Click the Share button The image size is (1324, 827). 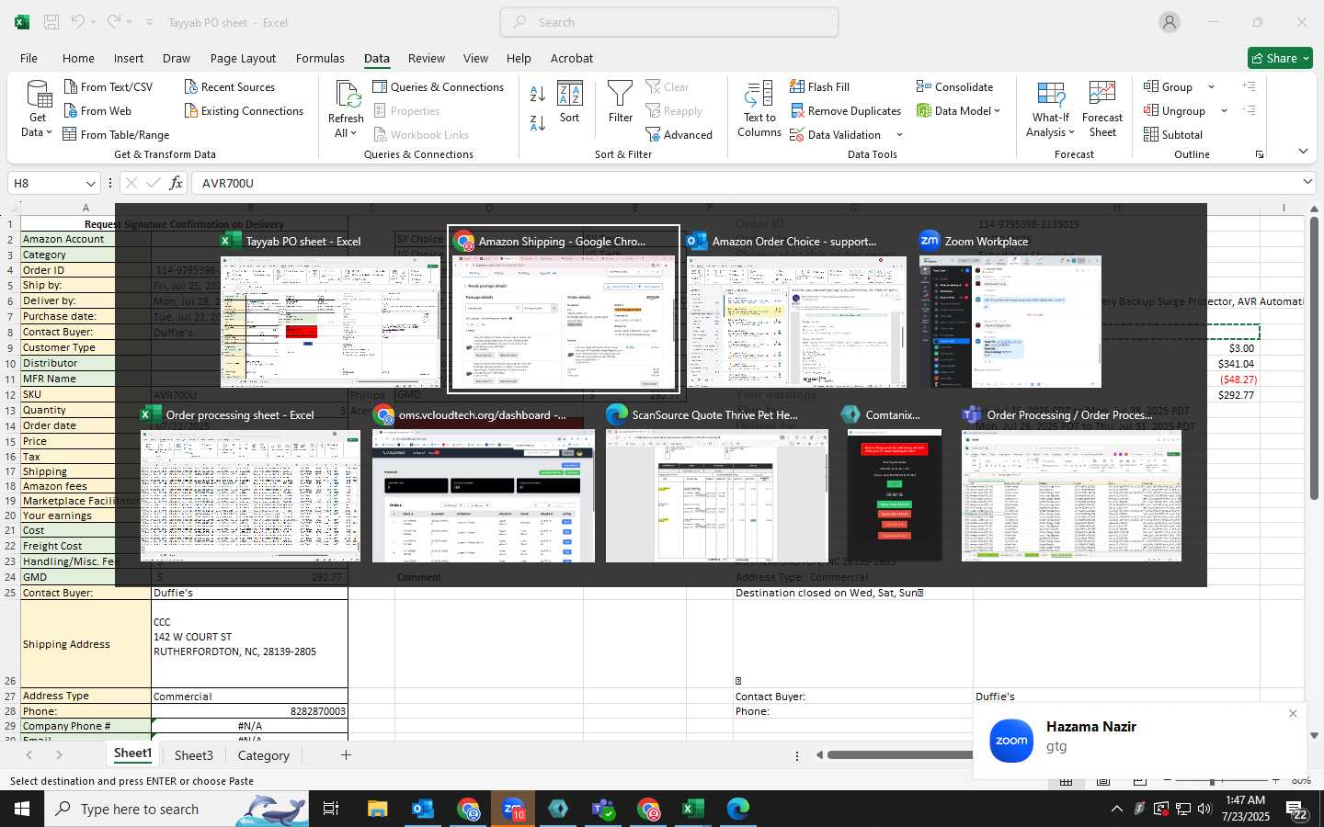pos(1280,58)
